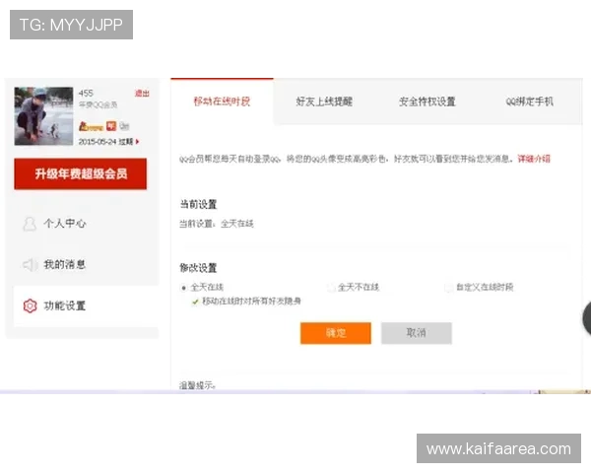Viewport: 591px width, 473px height.
Task: Click the red 年 badge icon
Action: tap(111, 125)
